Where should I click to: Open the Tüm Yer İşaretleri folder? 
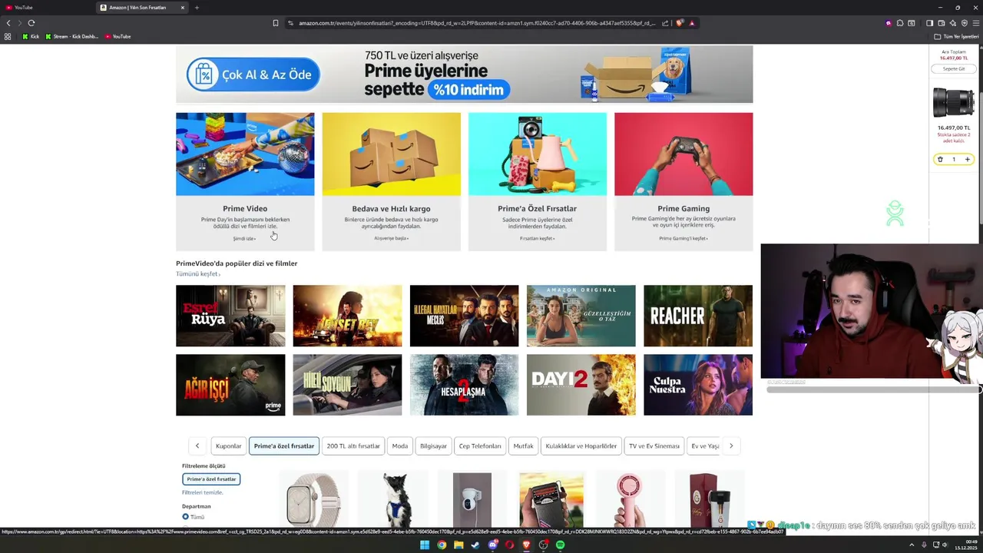click(x=956, y=36)
